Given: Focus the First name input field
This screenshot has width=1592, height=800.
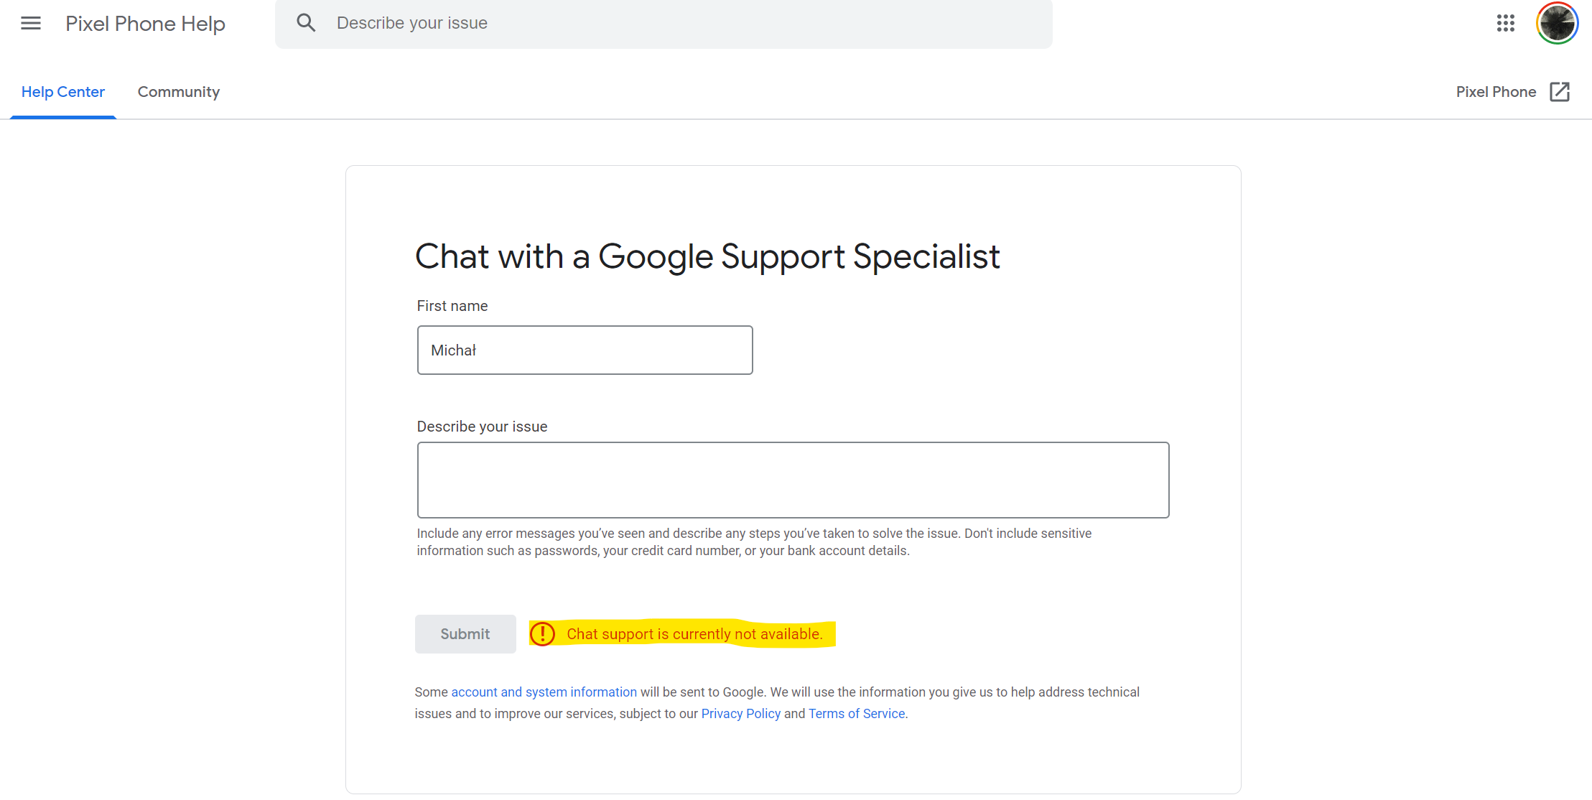Looking at the screenshot, I should (x=585, y=350).
